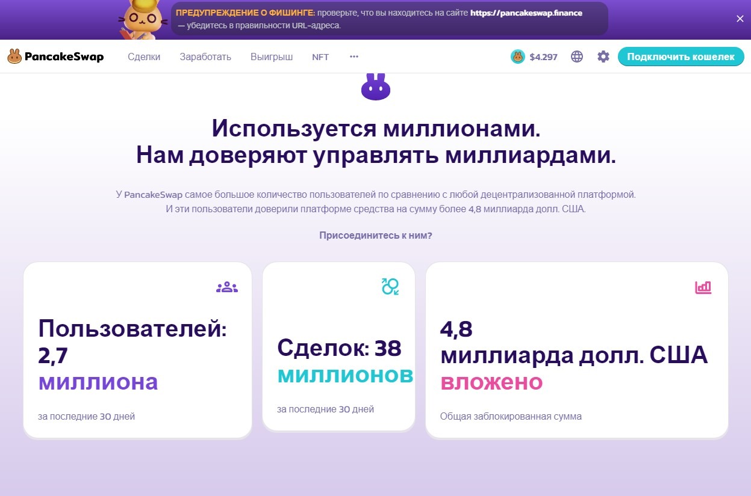Open the Выигрыш menu
The width and height of the screenshot is (751, 496).
(272, 57)
